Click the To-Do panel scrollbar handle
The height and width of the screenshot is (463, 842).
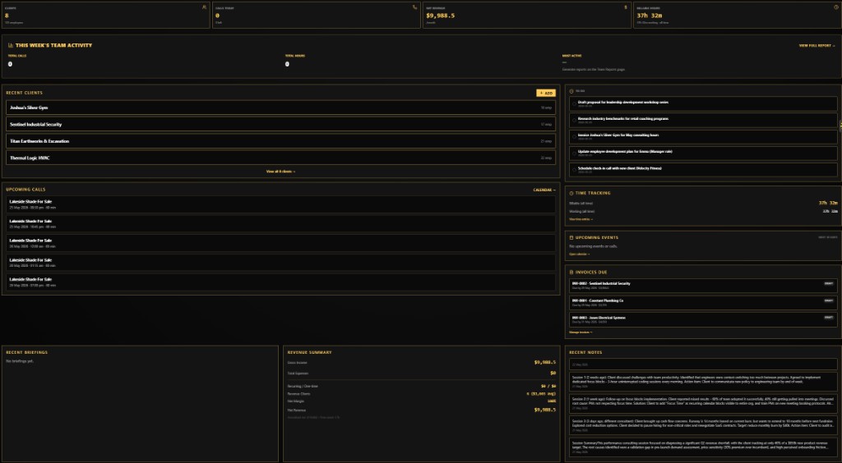point(840,124)
